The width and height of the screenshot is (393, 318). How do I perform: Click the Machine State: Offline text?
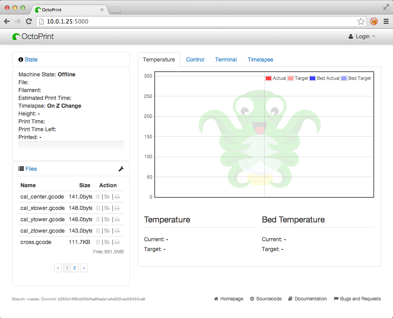(x=47, y=74)
